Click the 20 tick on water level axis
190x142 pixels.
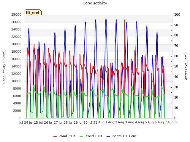[176, 97]
